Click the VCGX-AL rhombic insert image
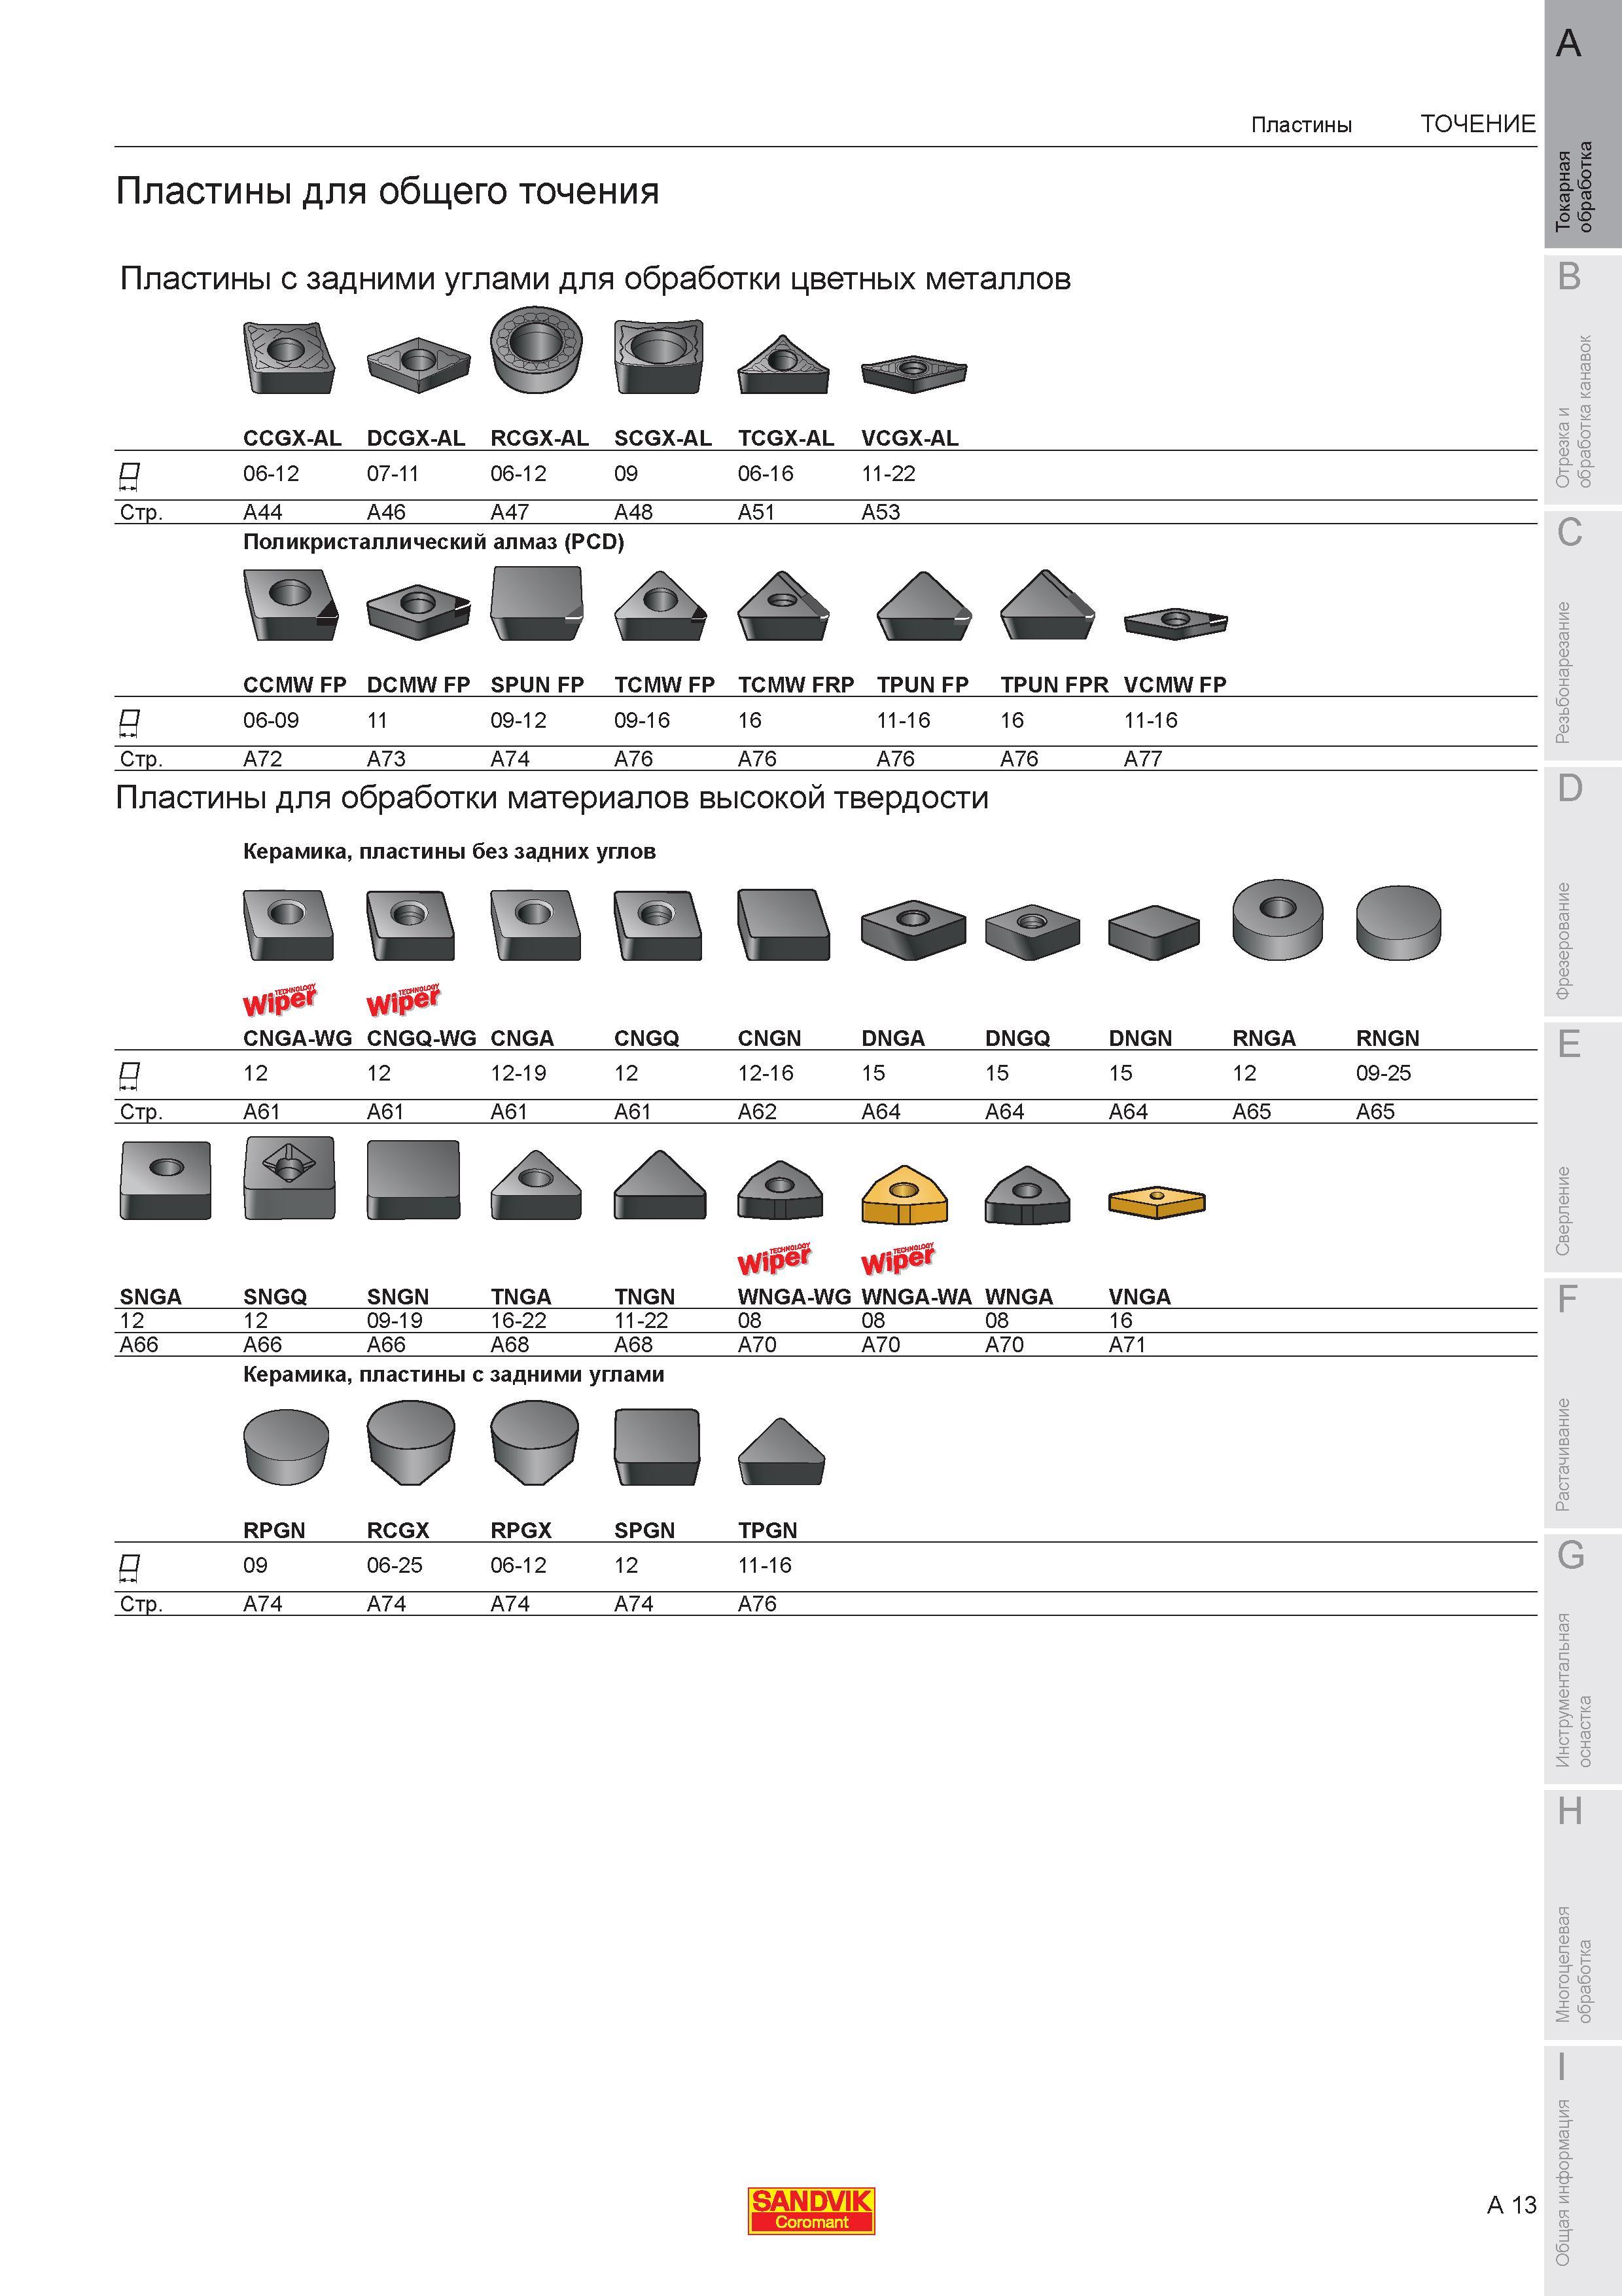The image size is (1622, 2296). [913, 373]
